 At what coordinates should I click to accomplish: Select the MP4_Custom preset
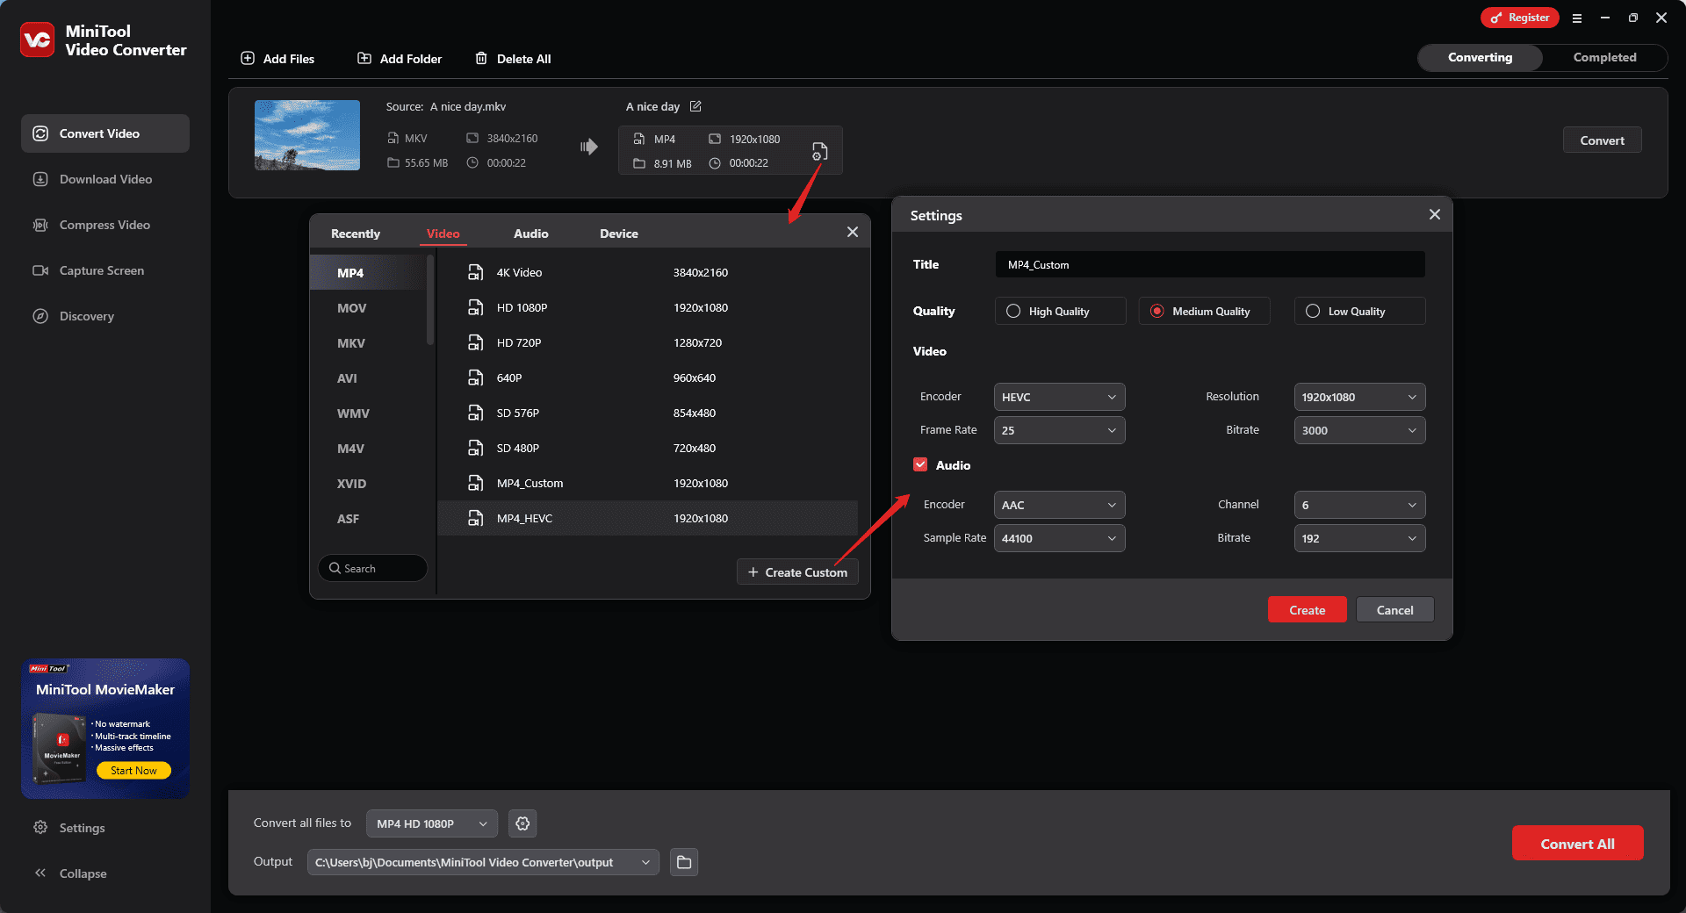tap(647, 483)
